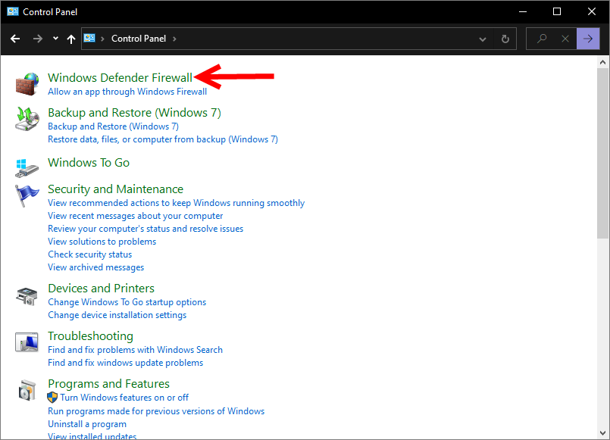Click inside the search input field

coord(551,39)
